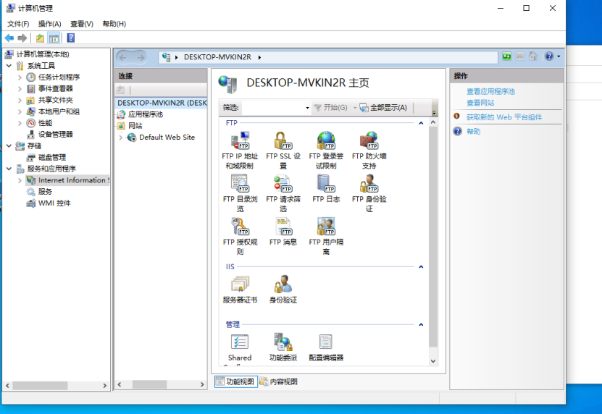Screen dimensions: 602x414
Task: Click the 开始(G) filter button
Action: pyautogui.click(x=331, y=107)
